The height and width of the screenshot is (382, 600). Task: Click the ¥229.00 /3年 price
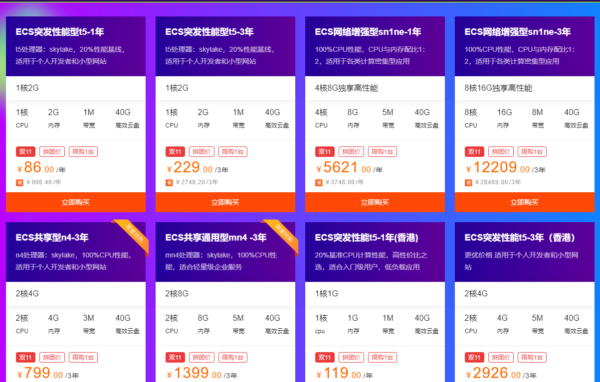(x=198, y=167)
